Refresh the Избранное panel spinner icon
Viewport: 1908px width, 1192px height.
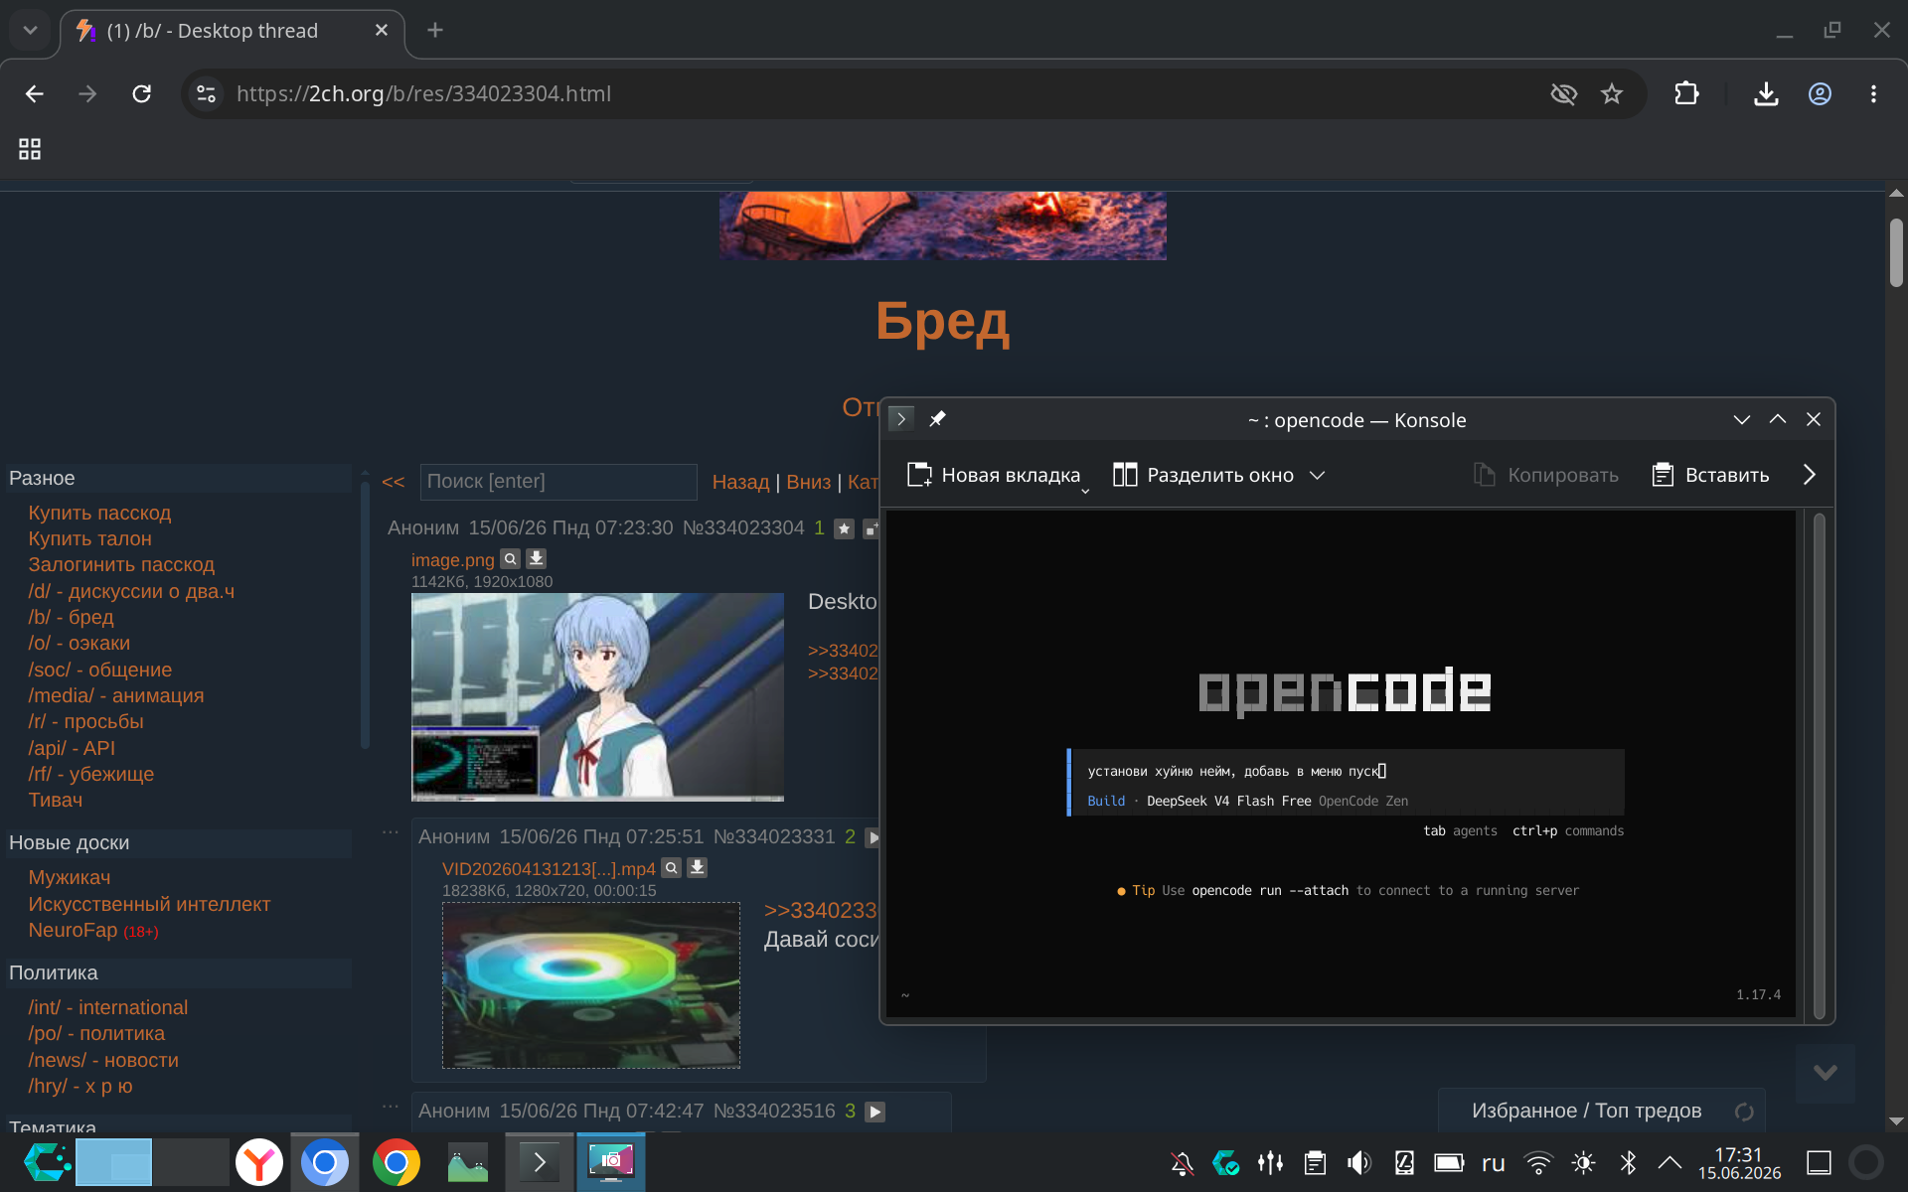pos(1744,1112)
